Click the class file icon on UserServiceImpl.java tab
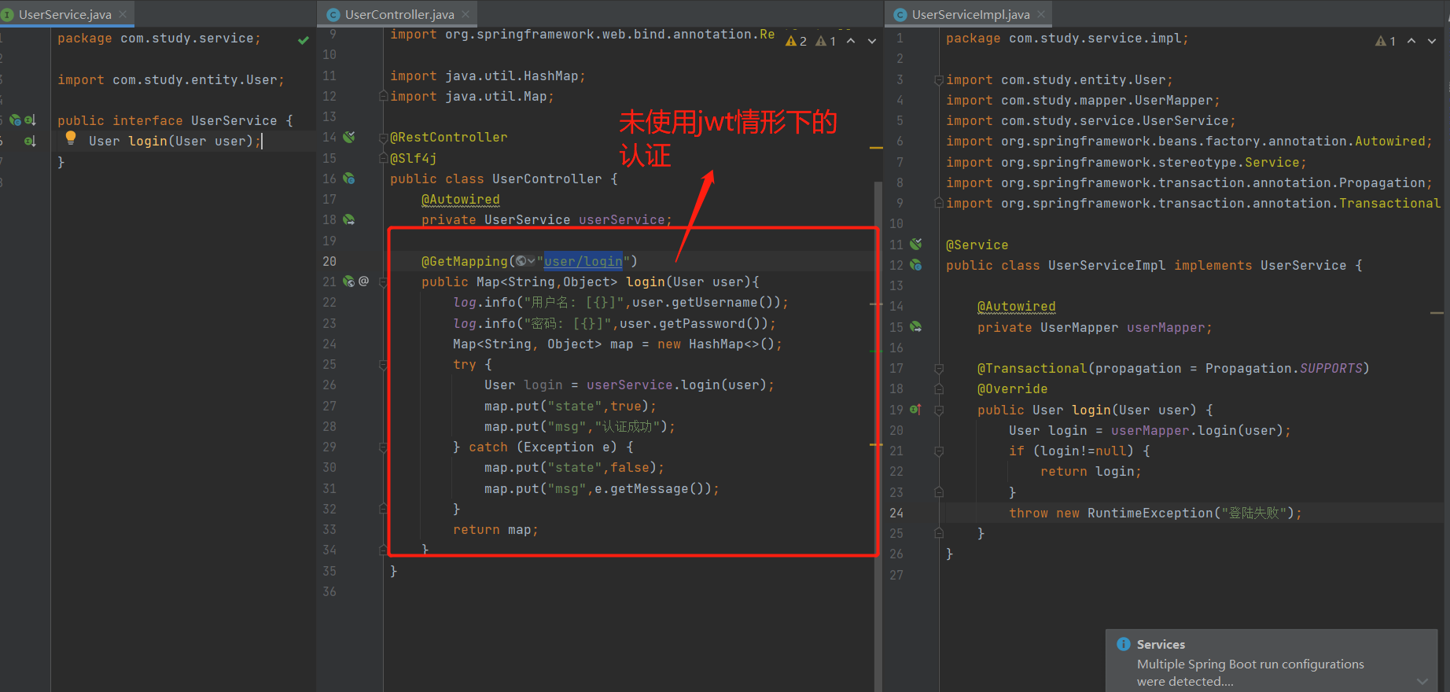 click(x=900, y=14)
